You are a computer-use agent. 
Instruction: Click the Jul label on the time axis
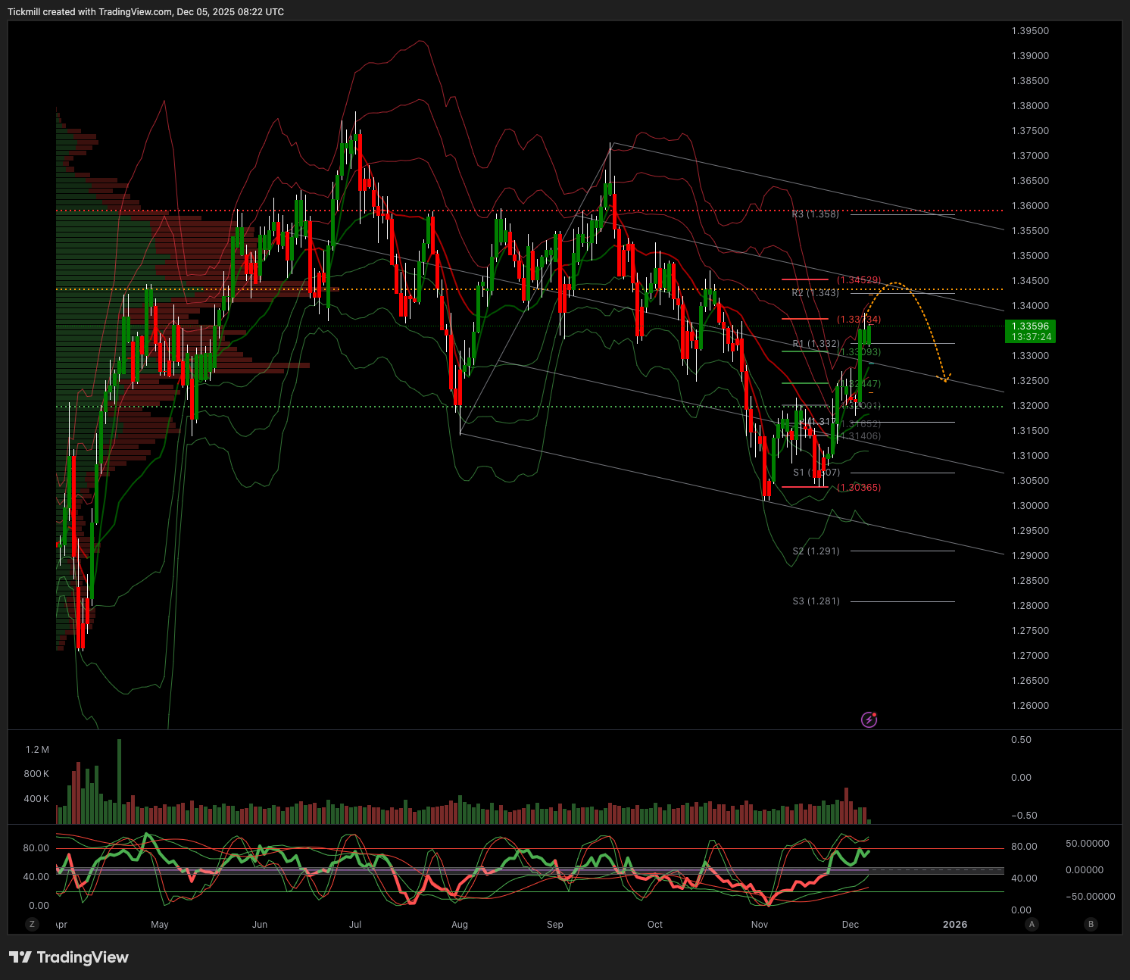pos(354,925)
